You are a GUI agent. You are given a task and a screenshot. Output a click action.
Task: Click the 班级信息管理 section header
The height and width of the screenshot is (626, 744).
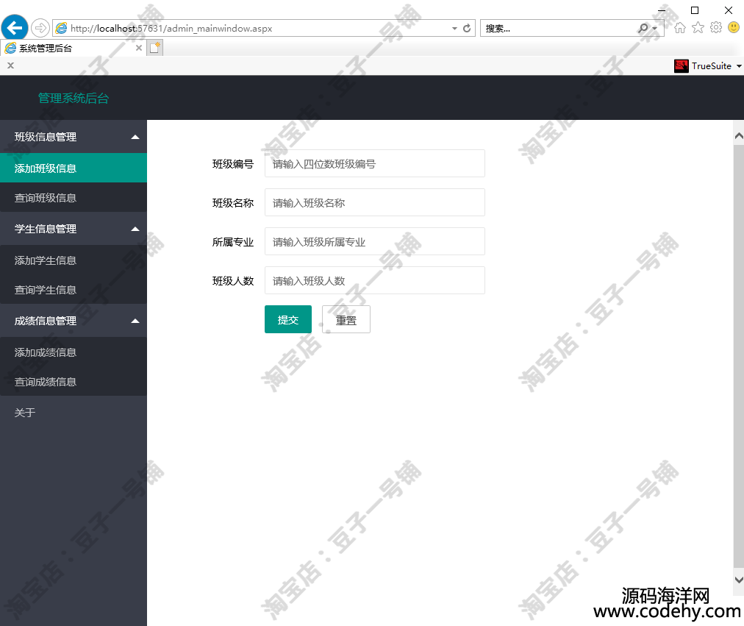(x=74, y=137)
